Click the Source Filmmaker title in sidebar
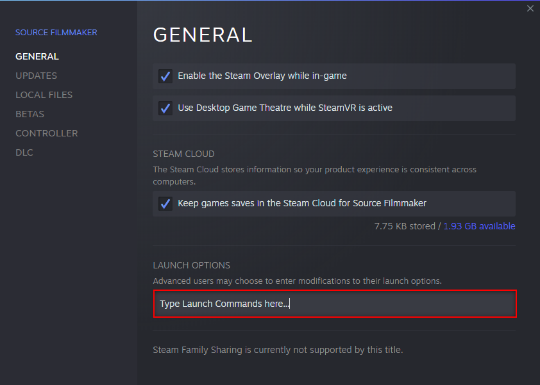540x385 pixels. [x=56, y=32]
